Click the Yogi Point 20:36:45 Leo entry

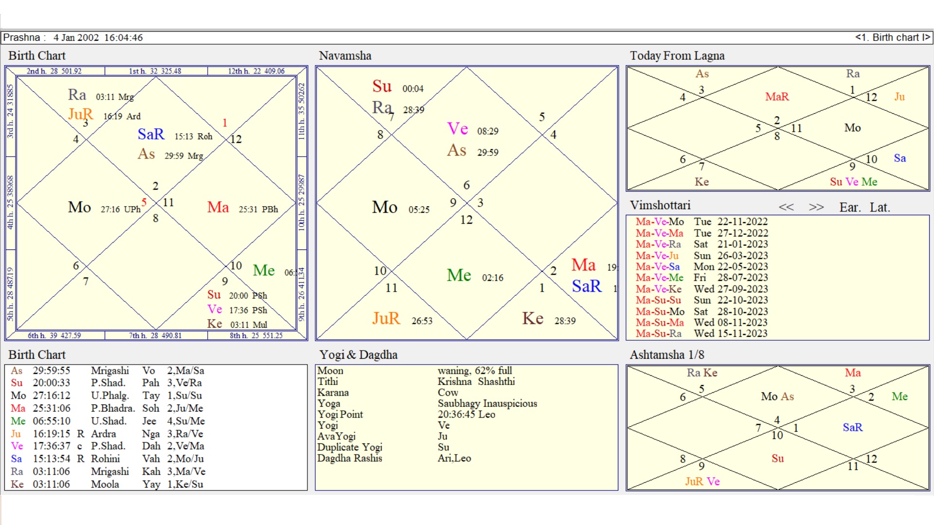(x=407, y=415)
